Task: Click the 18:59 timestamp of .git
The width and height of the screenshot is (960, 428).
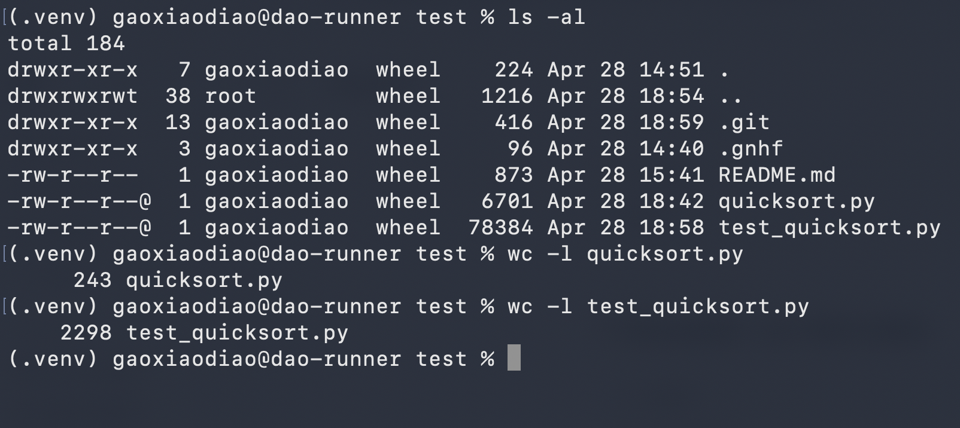Action: tap(672, 123)
